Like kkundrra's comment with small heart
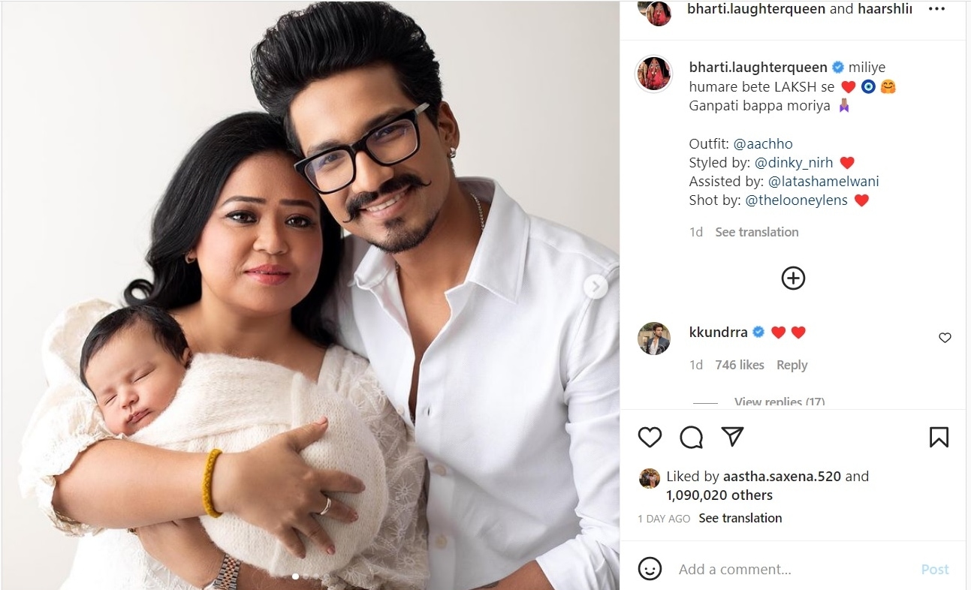This screenshot has height=590, width=971. (945, 338)
